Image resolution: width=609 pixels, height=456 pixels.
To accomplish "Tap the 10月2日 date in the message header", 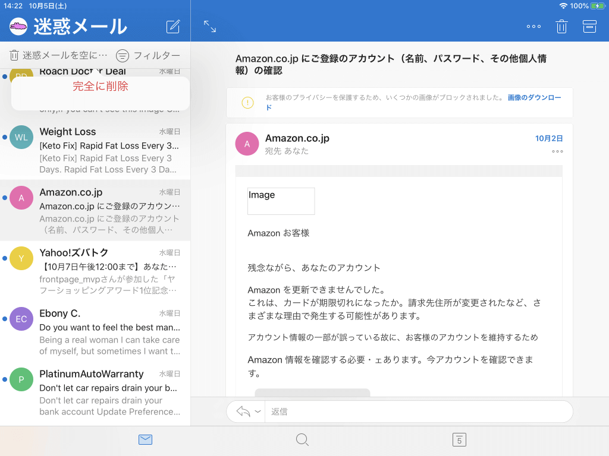I will 549,138.
